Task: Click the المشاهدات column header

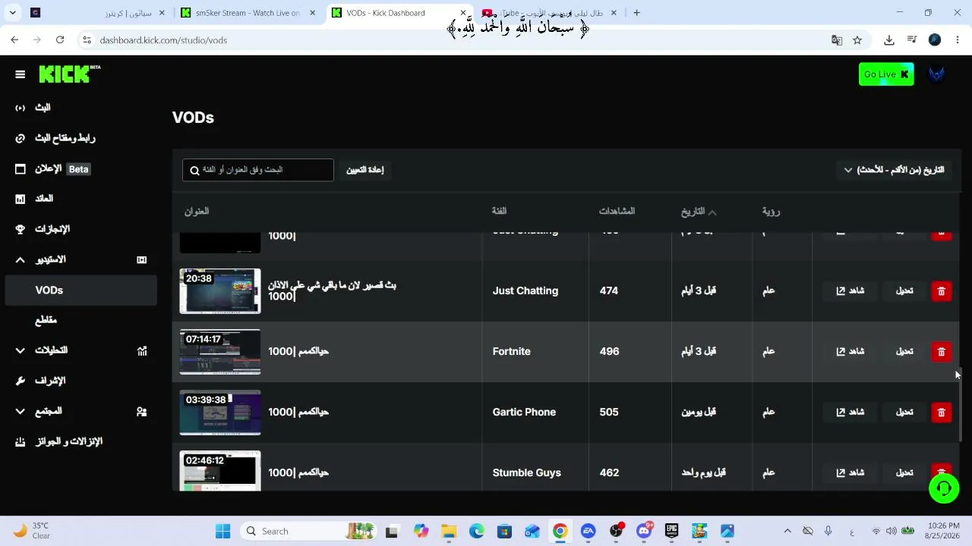Action: (617, 212)
